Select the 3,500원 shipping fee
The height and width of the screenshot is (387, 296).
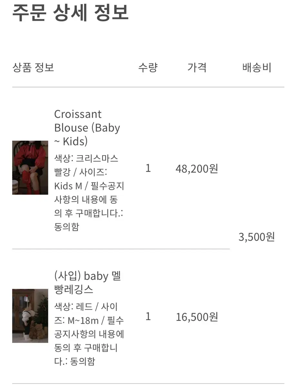click(257, 237)
